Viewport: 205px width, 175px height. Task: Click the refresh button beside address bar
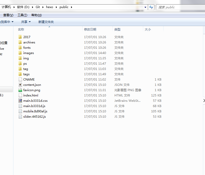(x=151, y=7)
